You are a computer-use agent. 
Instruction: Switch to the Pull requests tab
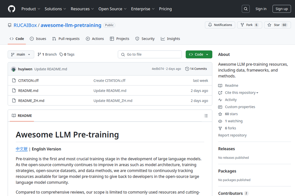coord(66,38)
